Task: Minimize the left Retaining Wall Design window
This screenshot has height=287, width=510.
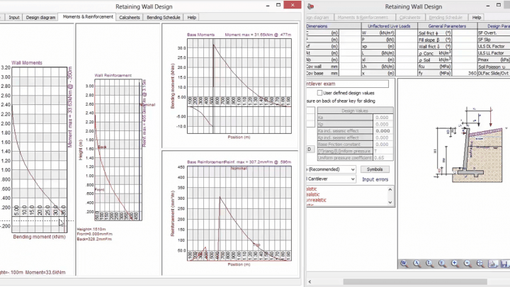Action: point(268,6)
